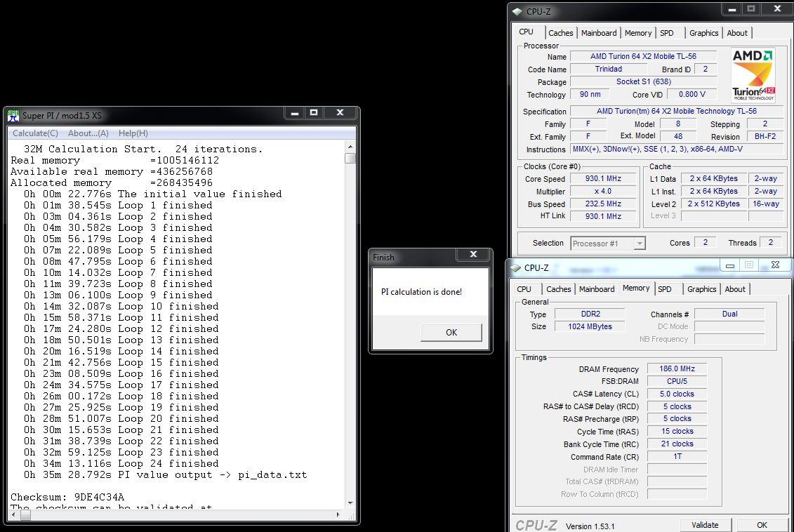Switch to Mainboard tab in upper CPU-Z window

[599, 33]
